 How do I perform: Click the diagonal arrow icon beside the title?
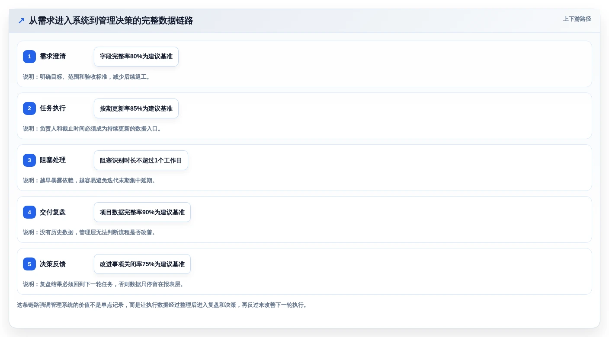coord(21,20)
